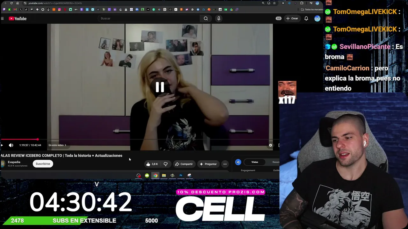This screenshot has height=229, width=408.
Task: Select the Vistas tab in side panel
Action: coord(255,162)
